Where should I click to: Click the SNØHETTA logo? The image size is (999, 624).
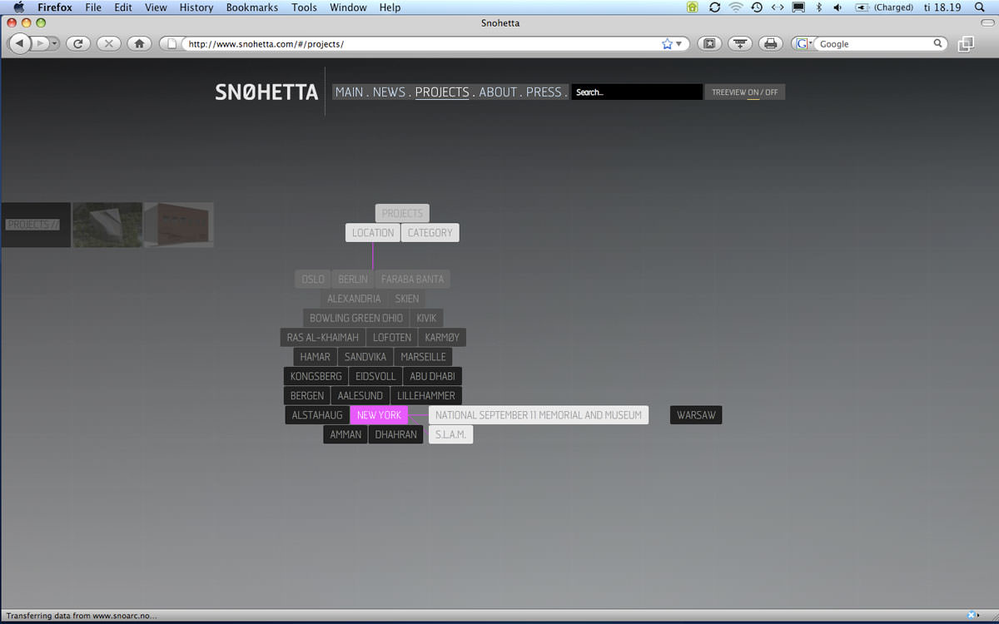pos(266,92)
